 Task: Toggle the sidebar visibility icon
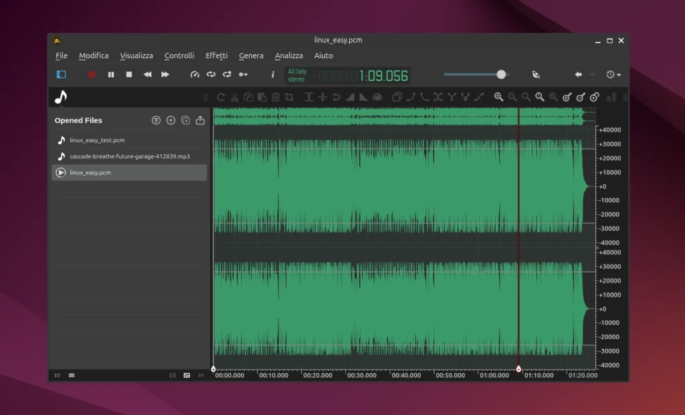click(61, 74)
